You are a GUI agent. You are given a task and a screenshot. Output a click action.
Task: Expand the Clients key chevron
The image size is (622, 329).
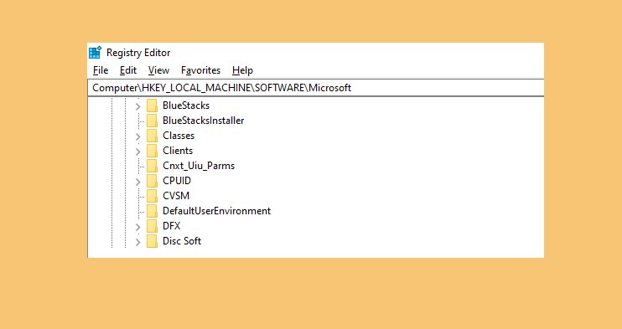coord(138,152)
